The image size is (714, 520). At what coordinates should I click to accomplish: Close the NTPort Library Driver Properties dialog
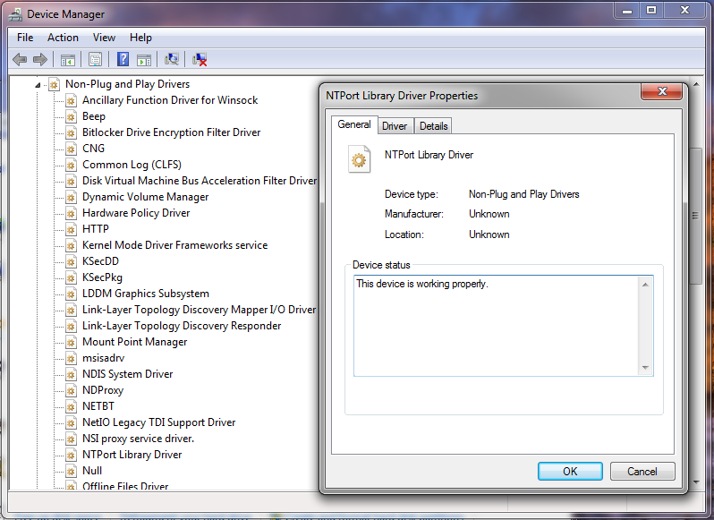(662, 91)
